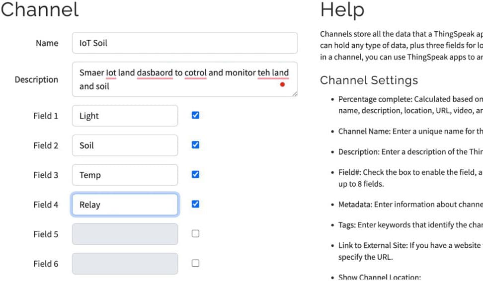Image resolution: width=483 pixels, height=281 pixels.
Task: Click the empty Field 6 input box
Action: 125,264
